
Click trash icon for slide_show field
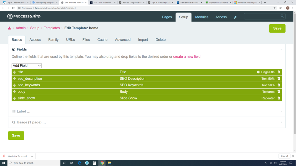click(x=279, y=98)
